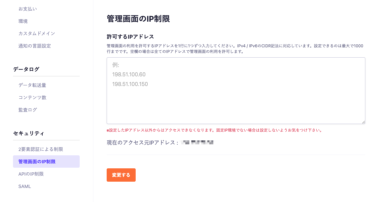The image size is (377, 202).
Task: Select the 管理画面のIP制限 sidebar item
Action: [x=37, y=161]
